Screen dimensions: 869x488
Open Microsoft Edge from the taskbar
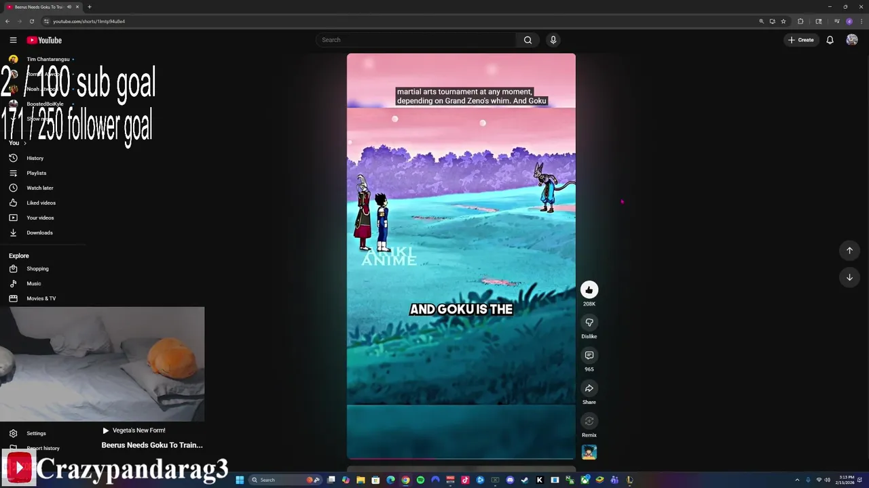(x=390, y=480)
